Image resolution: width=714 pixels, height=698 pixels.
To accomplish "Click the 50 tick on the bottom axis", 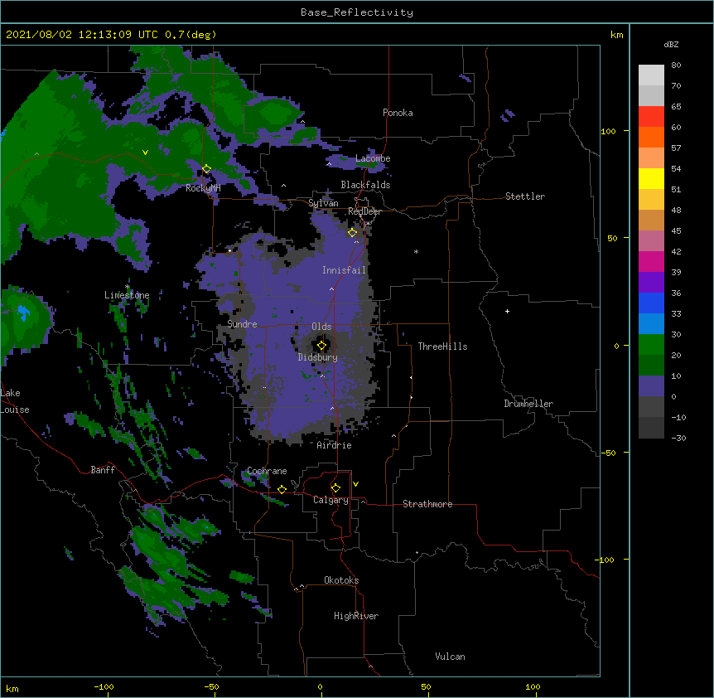I will (x=426, y=686).
